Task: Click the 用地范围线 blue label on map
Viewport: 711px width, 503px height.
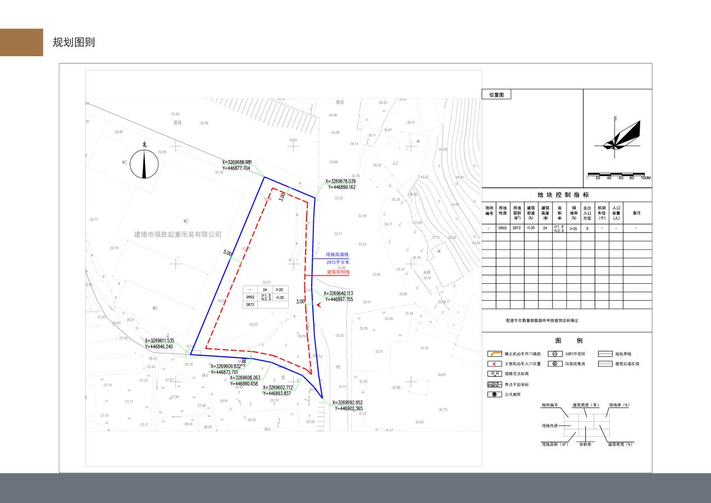Action: 338,255
